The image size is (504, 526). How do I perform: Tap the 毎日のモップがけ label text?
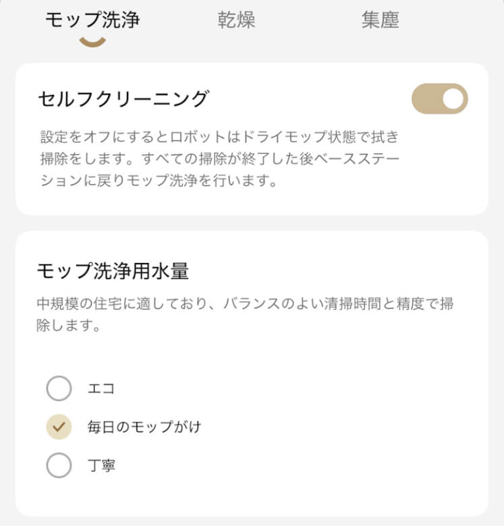(144, 427)
